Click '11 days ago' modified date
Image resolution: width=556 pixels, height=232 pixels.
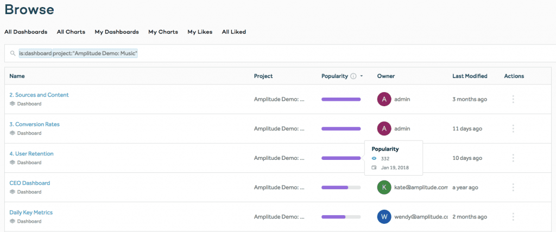(467, 128)
